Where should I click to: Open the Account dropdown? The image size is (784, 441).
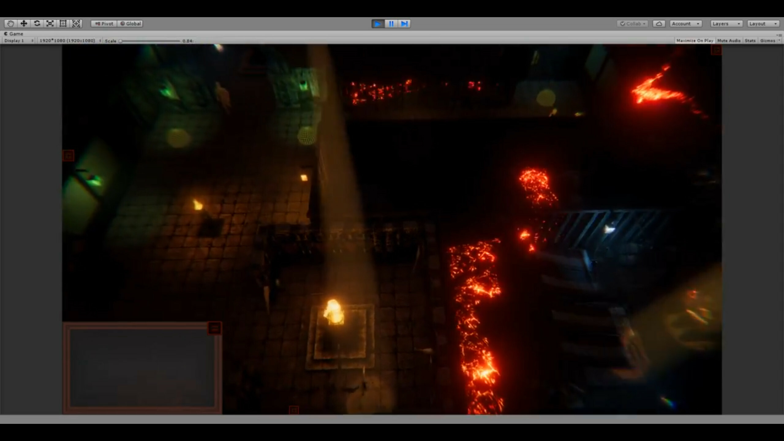[x=686, y=24]
